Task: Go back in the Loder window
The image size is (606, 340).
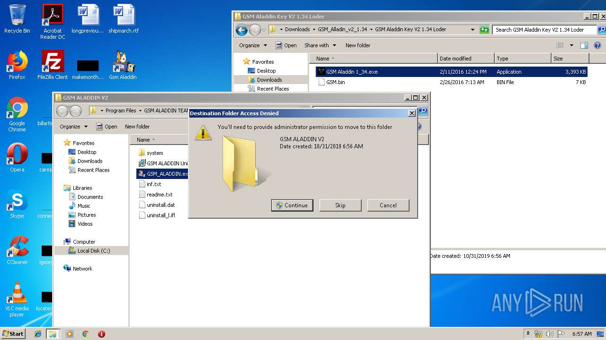Action: pos(241,30)
